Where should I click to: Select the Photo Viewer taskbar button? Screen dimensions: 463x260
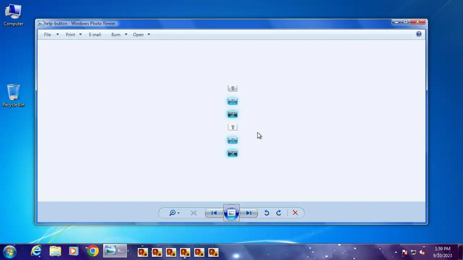pos(115,251)
